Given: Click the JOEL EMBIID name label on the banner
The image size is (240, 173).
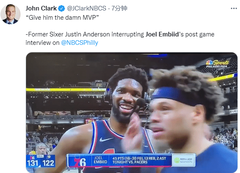Looking at the screenshot, I should coord(100,160).
